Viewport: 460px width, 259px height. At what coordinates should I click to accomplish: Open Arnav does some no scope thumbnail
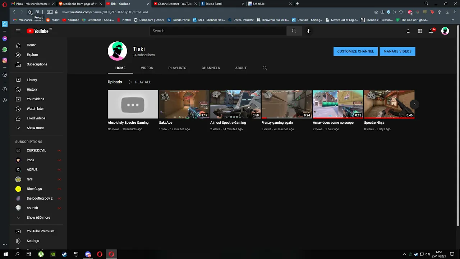338,104
